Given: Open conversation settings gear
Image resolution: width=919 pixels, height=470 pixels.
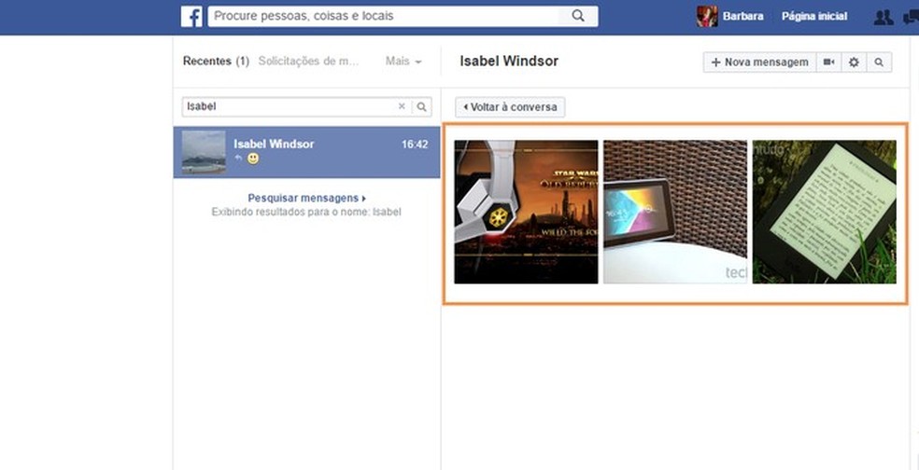Looking at the screenshot, I should 854,62.
